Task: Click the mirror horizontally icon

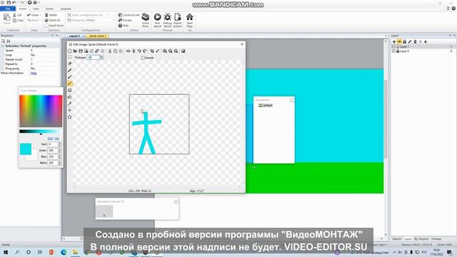Action: click(129, 51)
